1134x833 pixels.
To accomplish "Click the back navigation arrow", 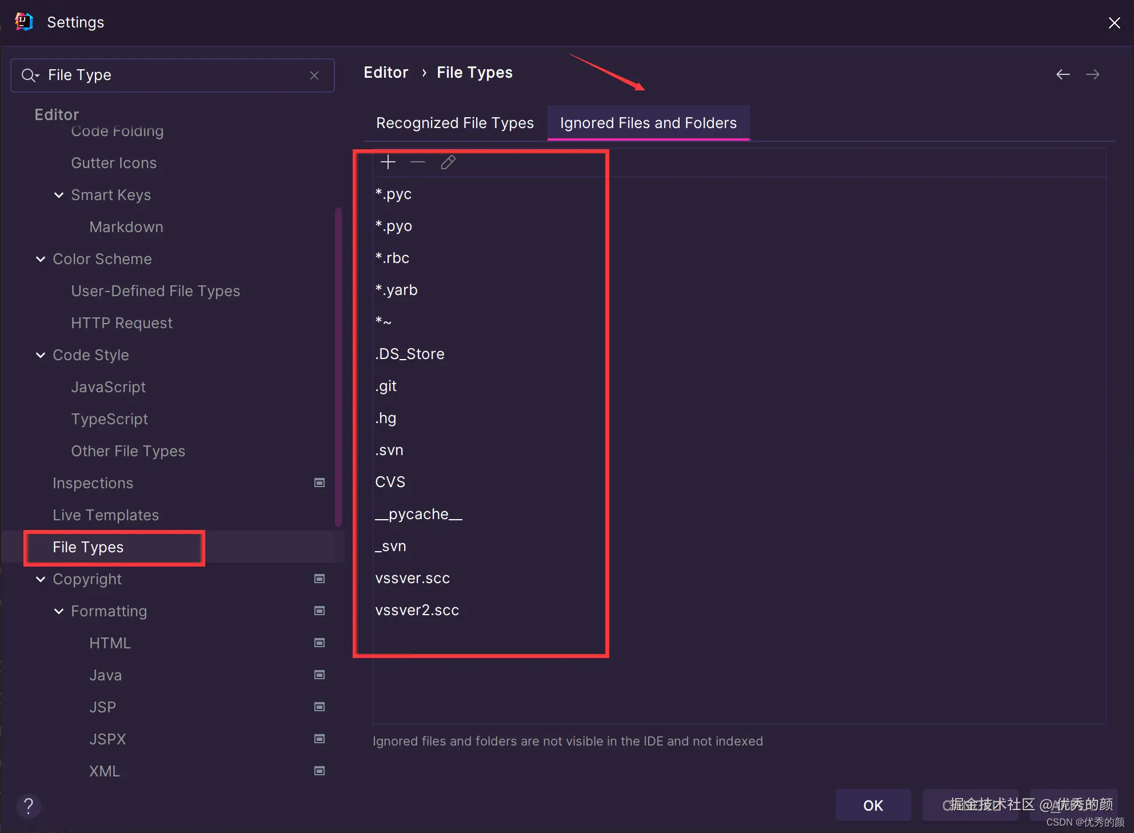I will [x=1063, y=74].
